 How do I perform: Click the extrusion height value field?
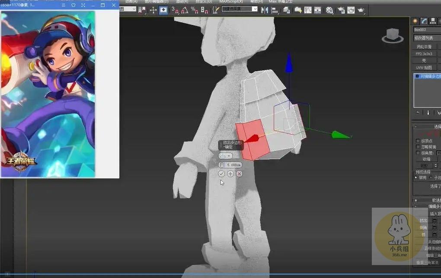point(230,165)
